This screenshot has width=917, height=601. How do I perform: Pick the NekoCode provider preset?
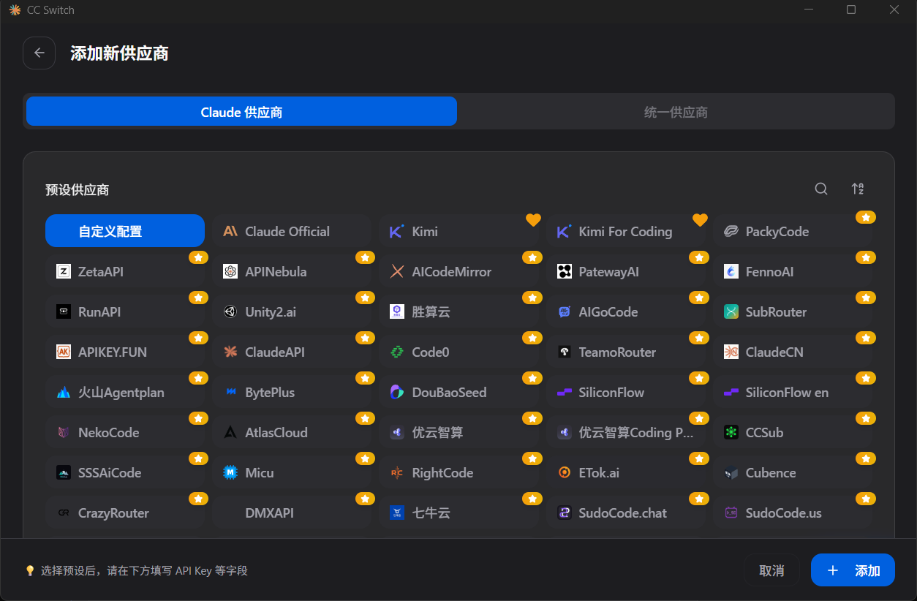click(x=125, y=432)
